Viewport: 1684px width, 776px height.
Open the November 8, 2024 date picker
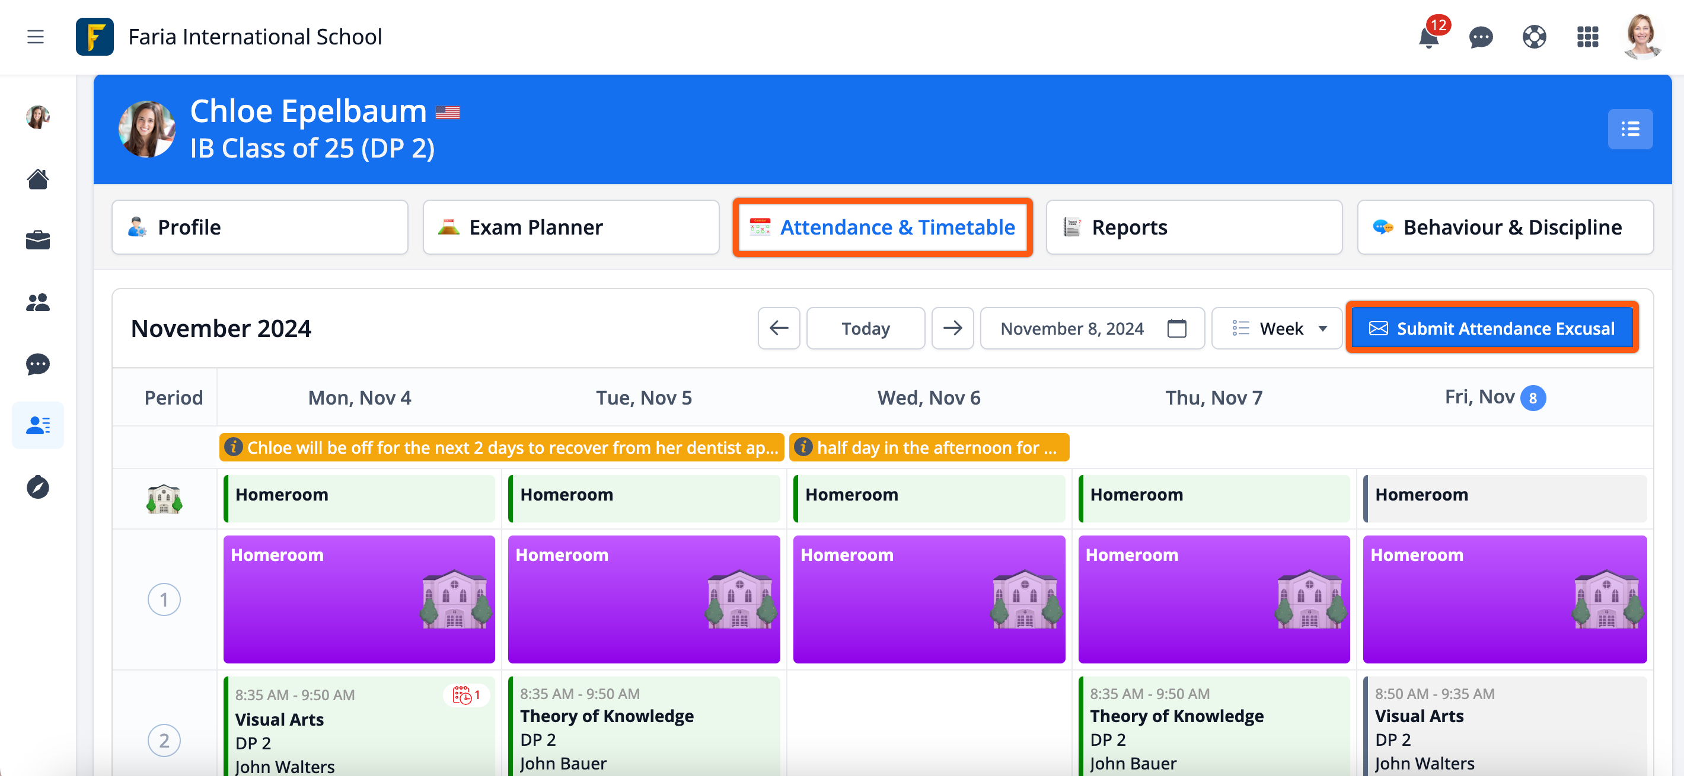click(1092, 329)
